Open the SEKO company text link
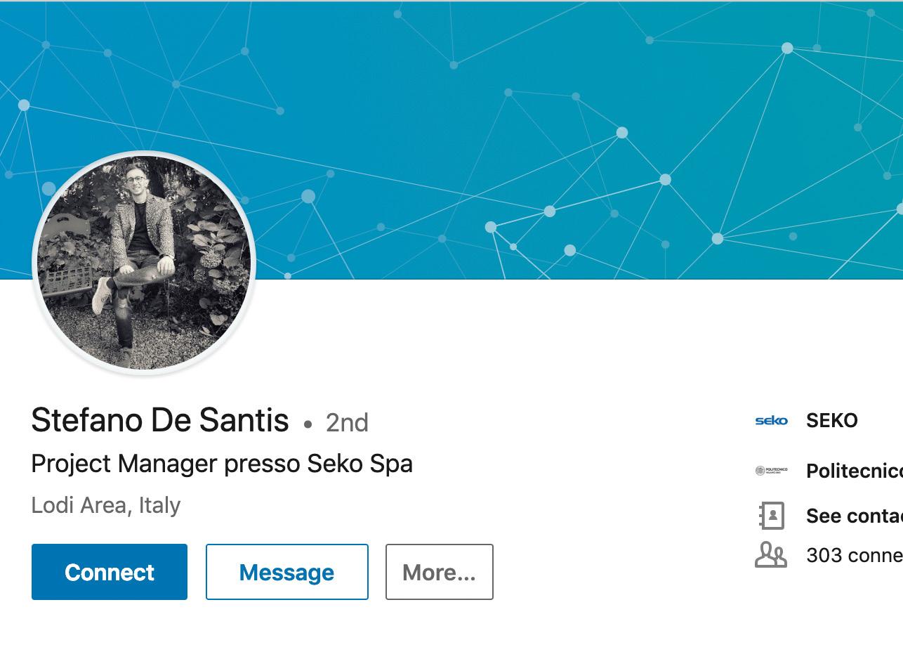This screenshot has height=652, width=903. coord(832,421)
